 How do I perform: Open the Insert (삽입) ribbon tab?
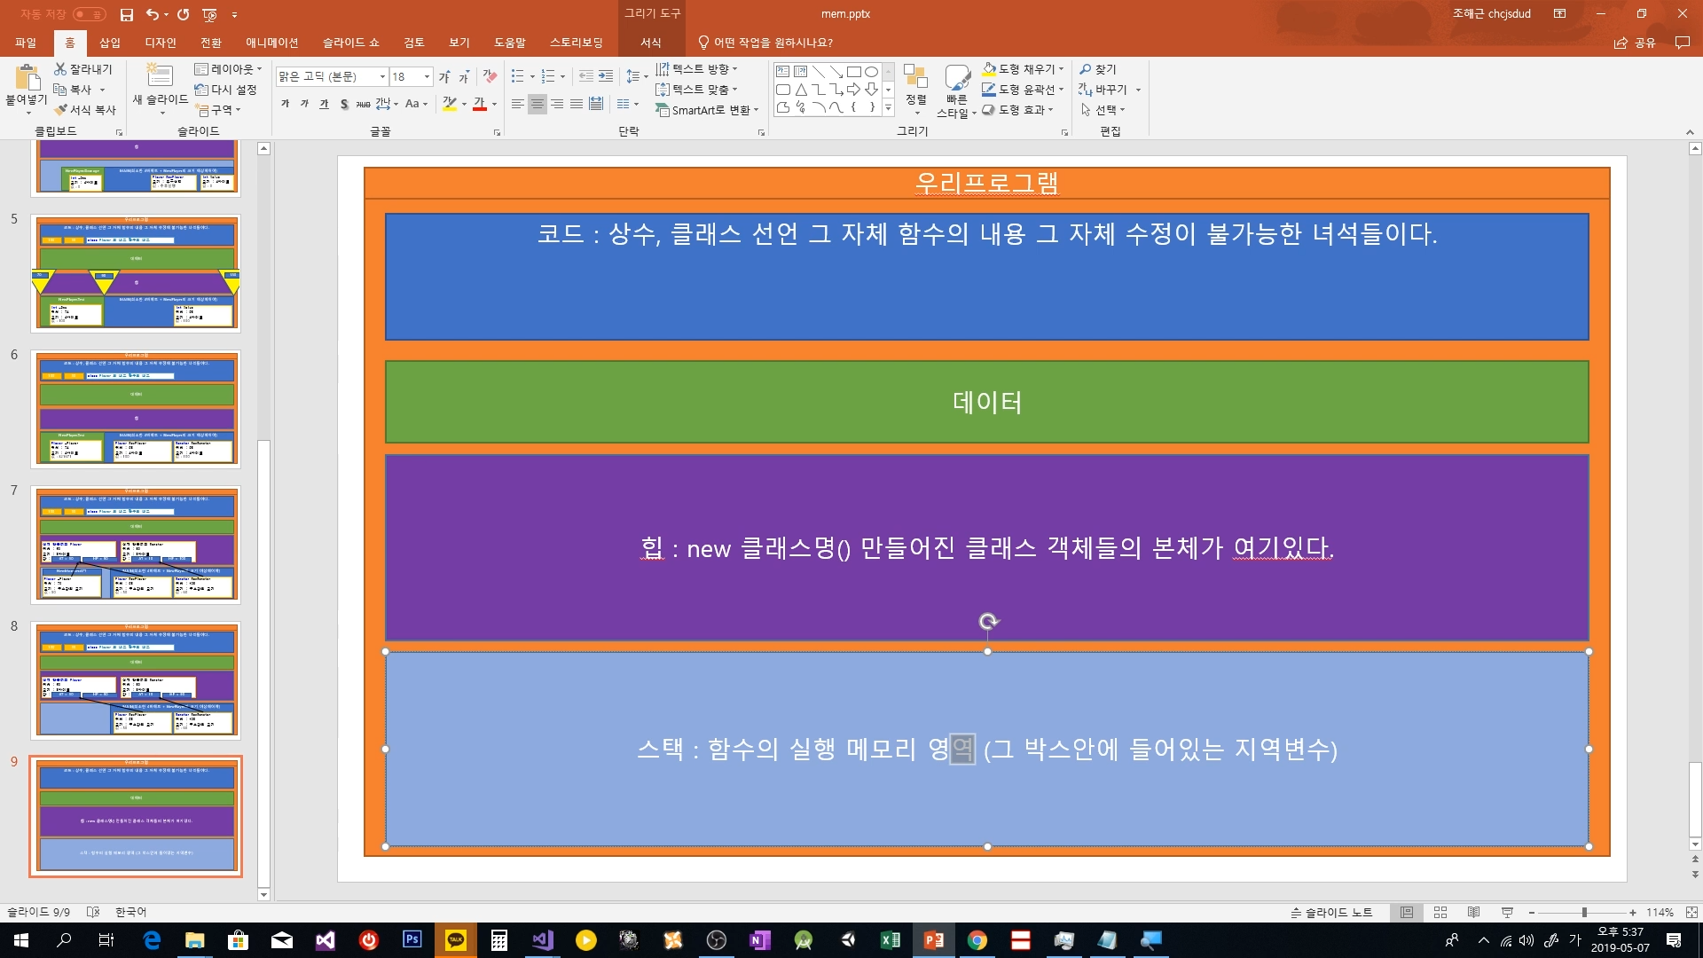[109, 43]
